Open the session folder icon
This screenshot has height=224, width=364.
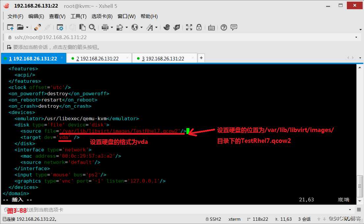[20, 27]
